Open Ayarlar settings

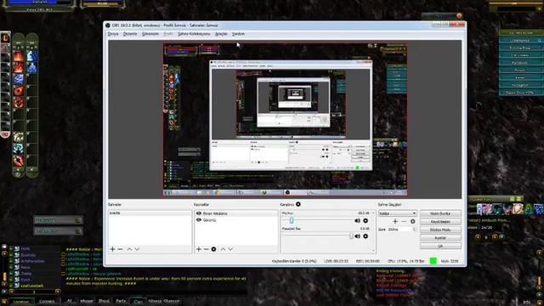[440, 238]
